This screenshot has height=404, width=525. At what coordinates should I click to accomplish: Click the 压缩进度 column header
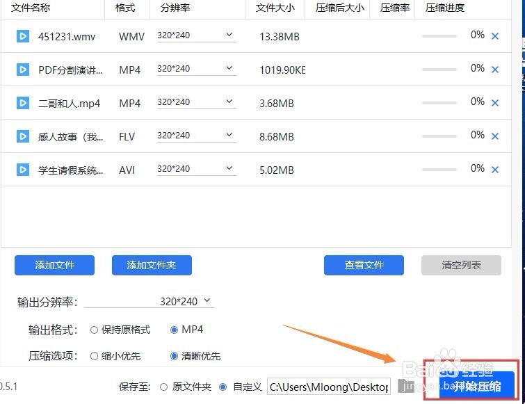click(x=445, y=8)
